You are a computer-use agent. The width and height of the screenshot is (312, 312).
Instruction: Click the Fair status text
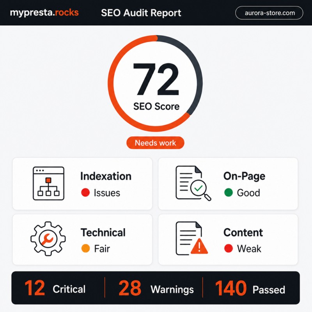(x=102, y=249)
